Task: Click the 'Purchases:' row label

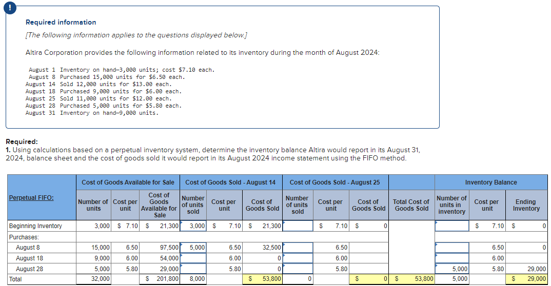Action: (24, 237)
